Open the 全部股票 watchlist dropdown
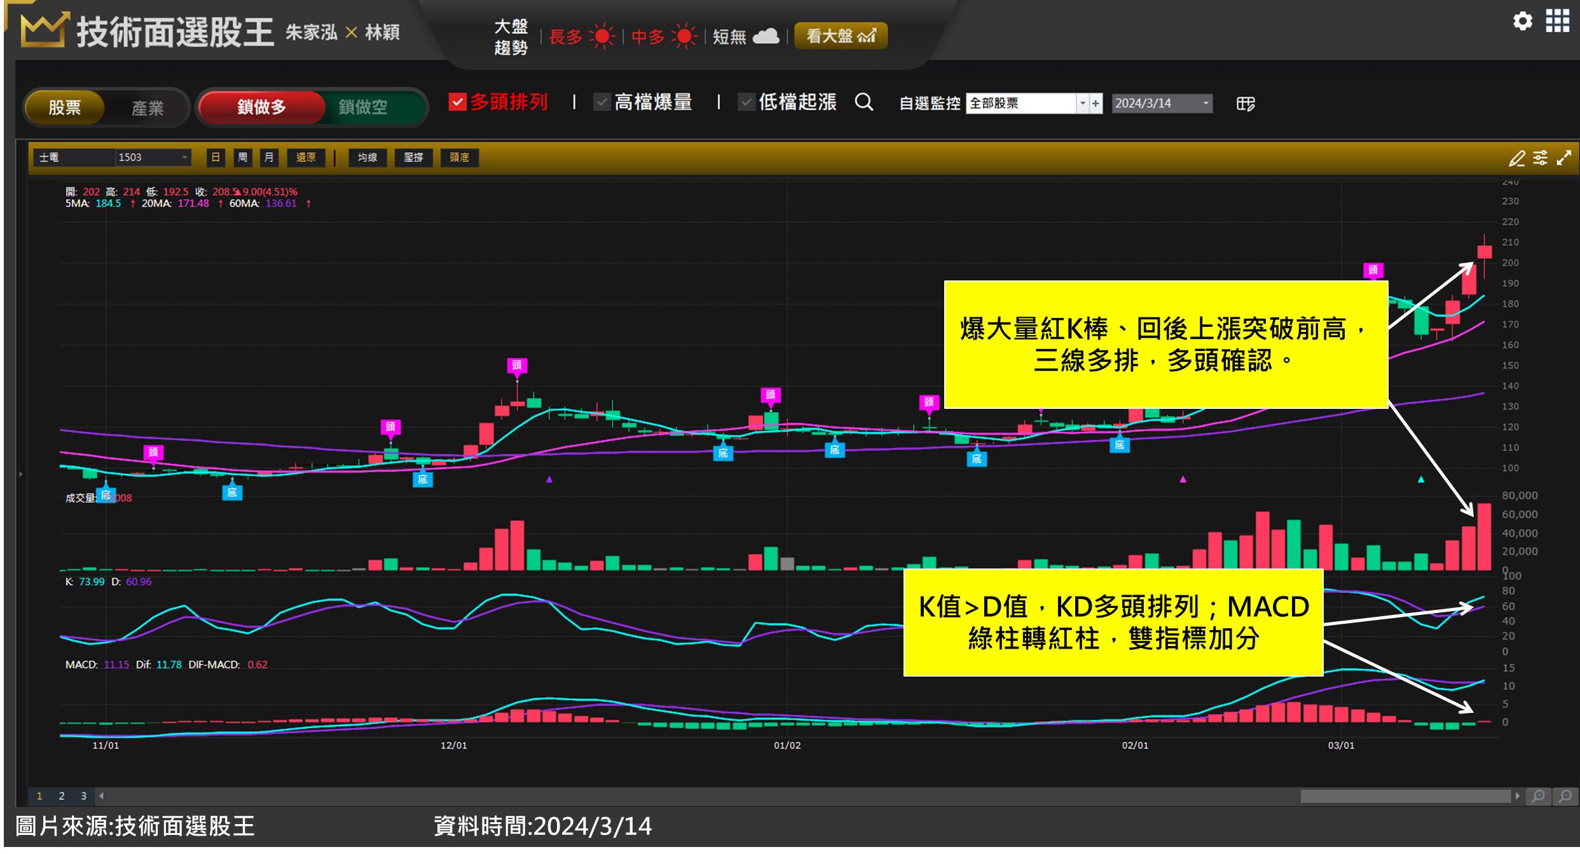Viewport: 1580px width, 854px height. 1082,104
